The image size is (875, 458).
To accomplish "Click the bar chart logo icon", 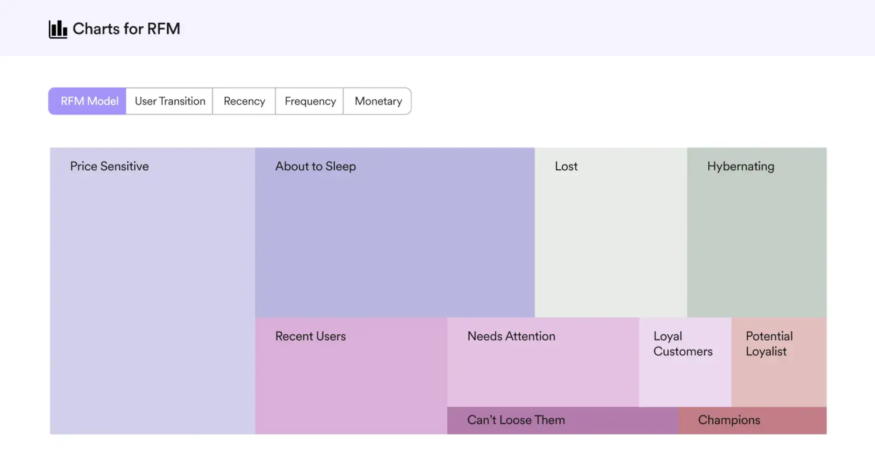I will click(x=58, y=29).
